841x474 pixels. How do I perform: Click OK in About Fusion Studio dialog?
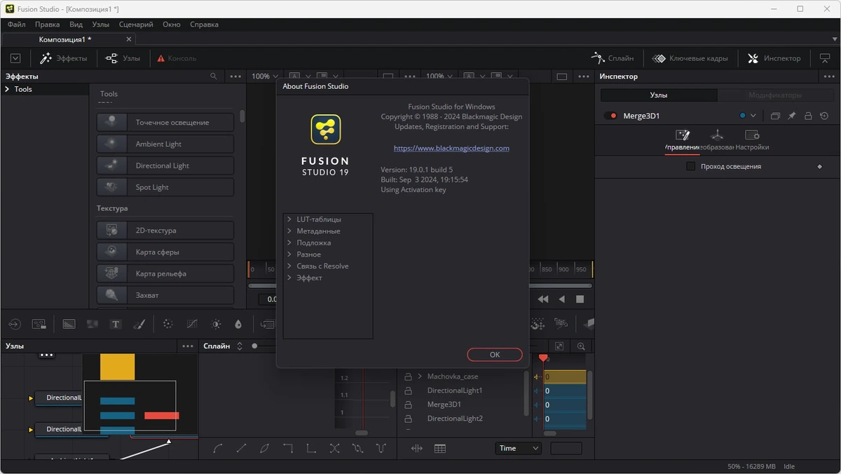tap(495, 355)
